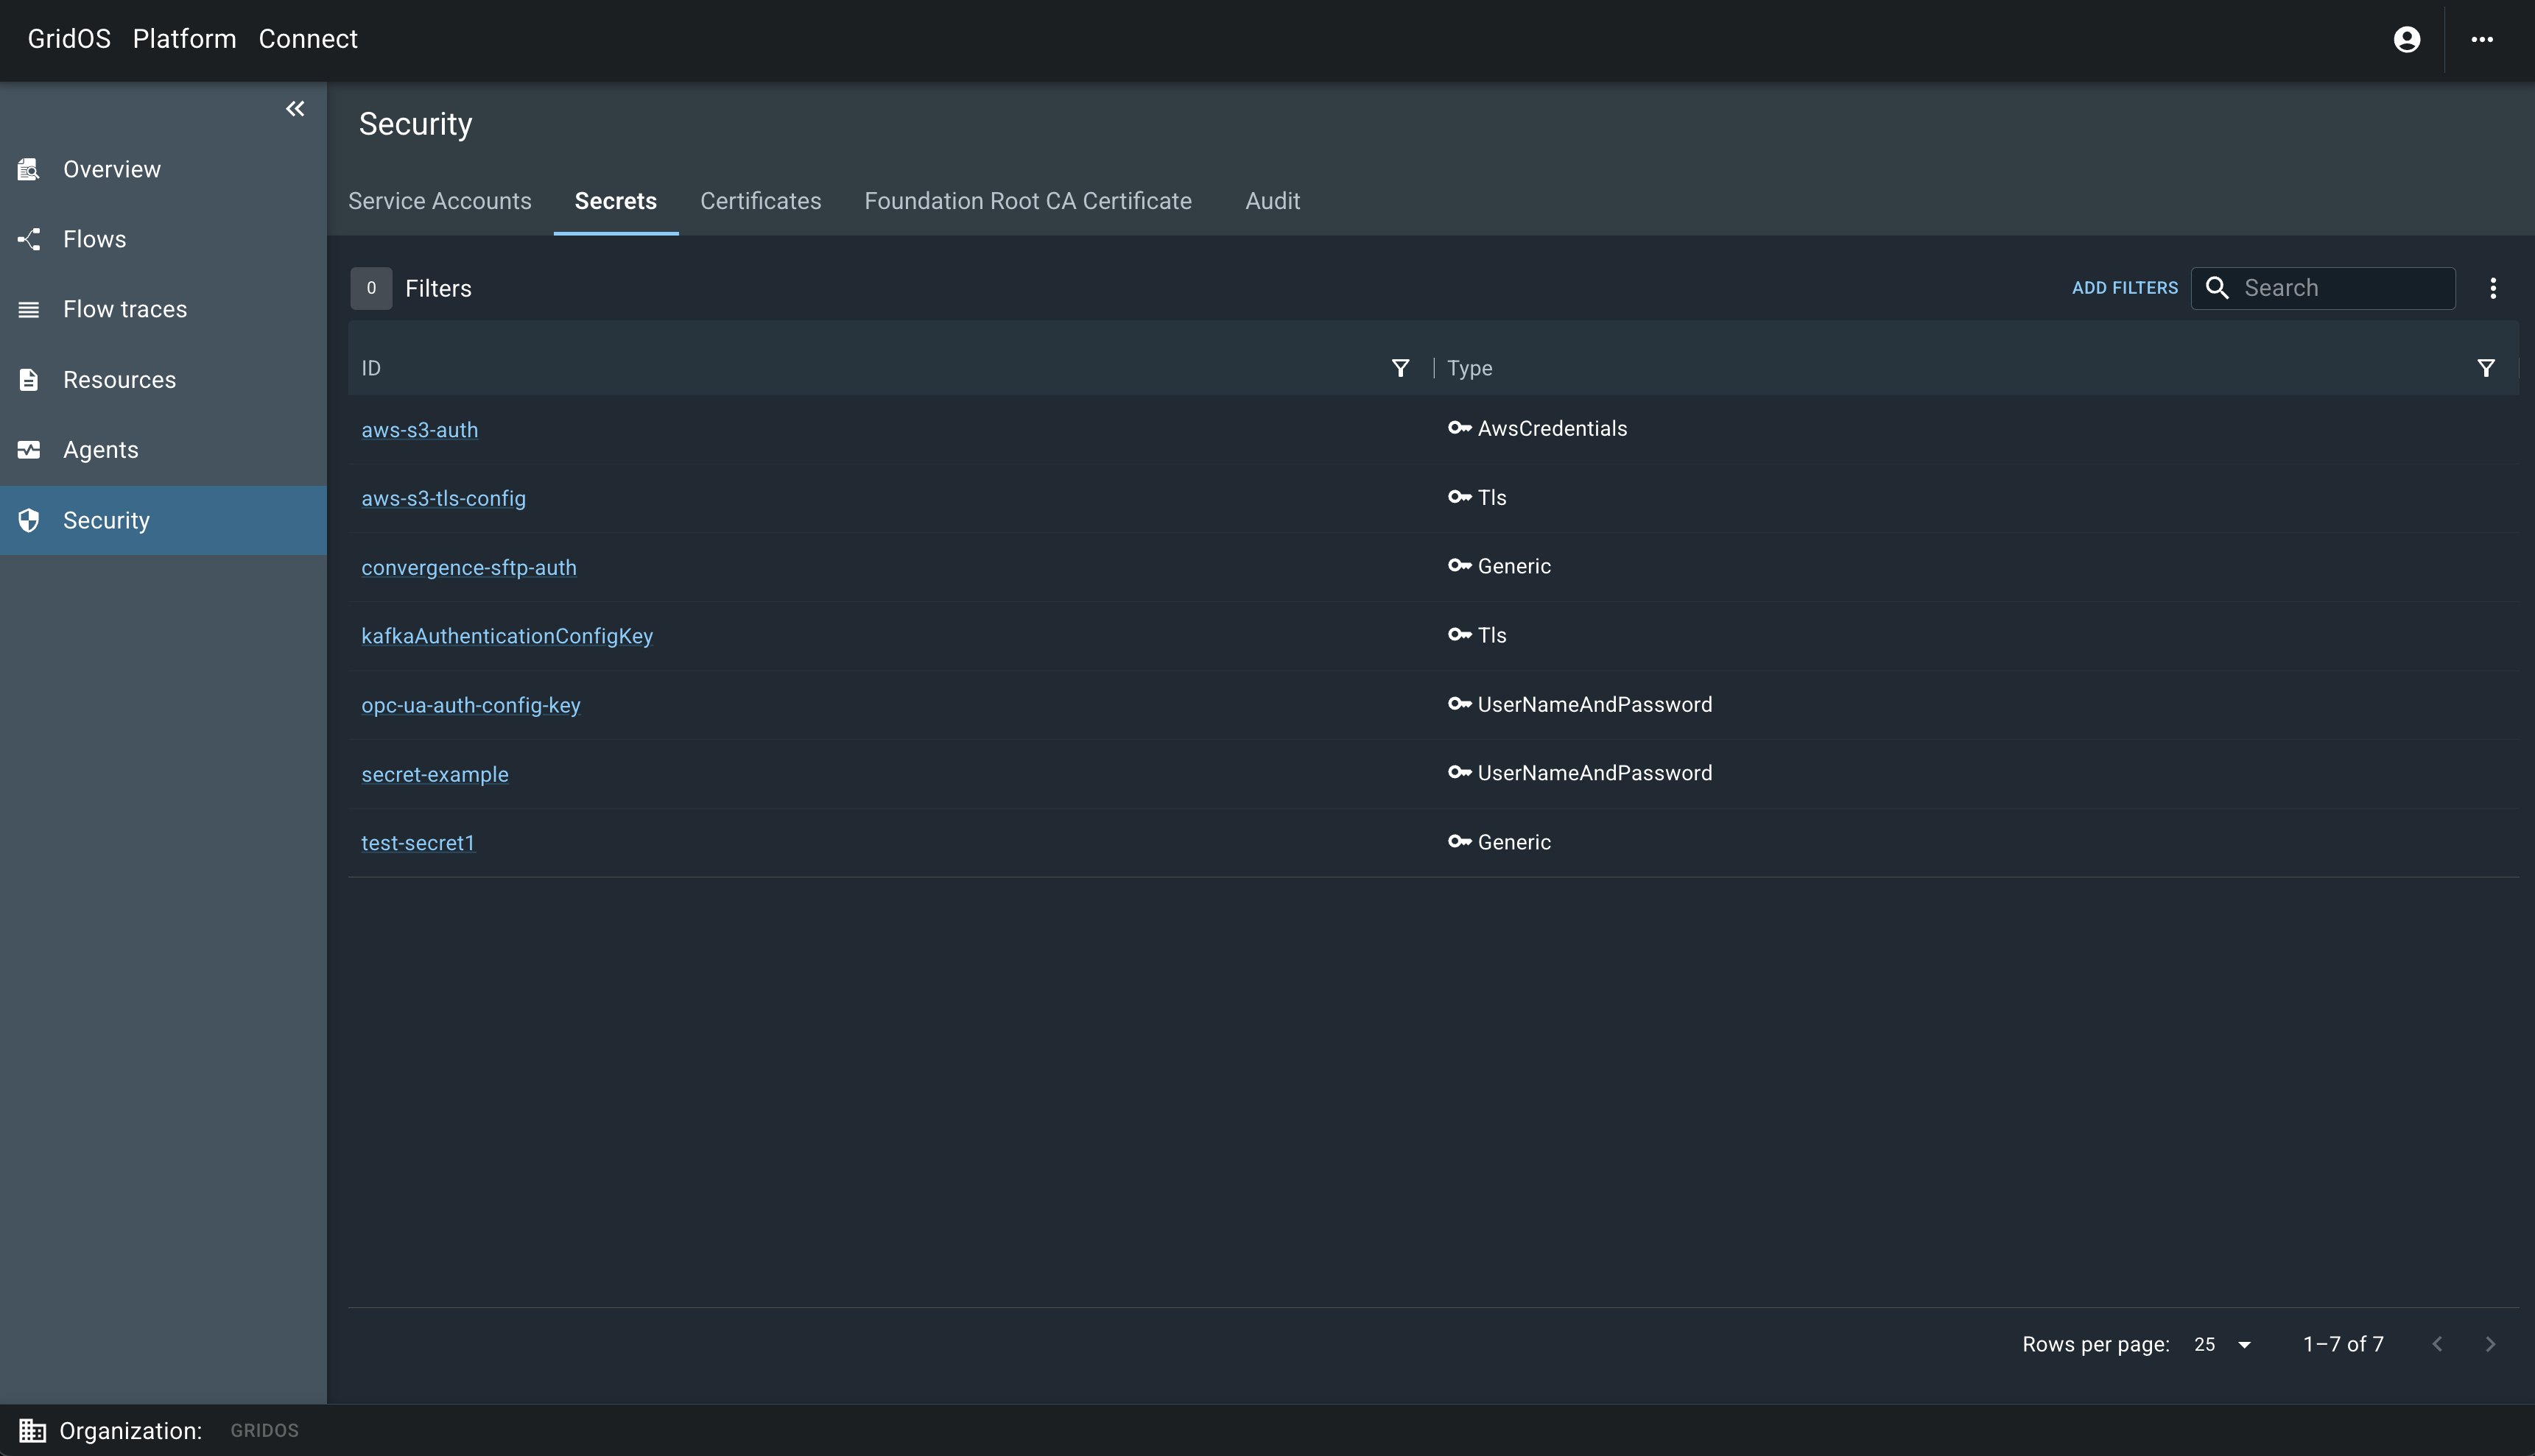
Task: Click the Flow traces list icon
Action: 29,309
